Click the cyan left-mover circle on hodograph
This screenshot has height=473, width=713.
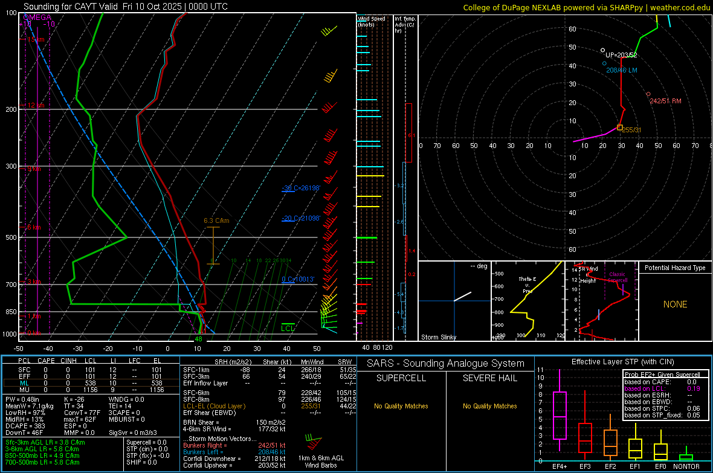pyautogui.click(x=604, y=63)
